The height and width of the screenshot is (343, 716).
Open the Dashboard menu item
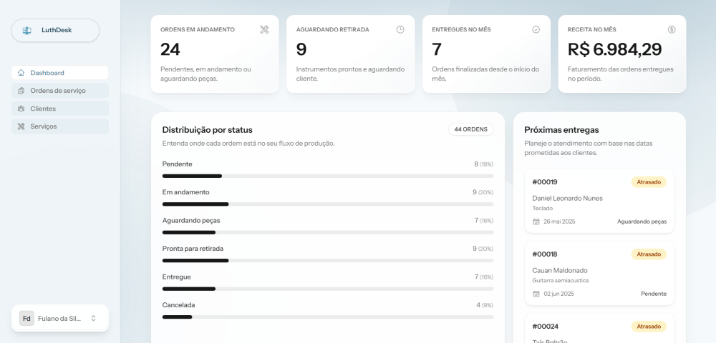(60, 73)
